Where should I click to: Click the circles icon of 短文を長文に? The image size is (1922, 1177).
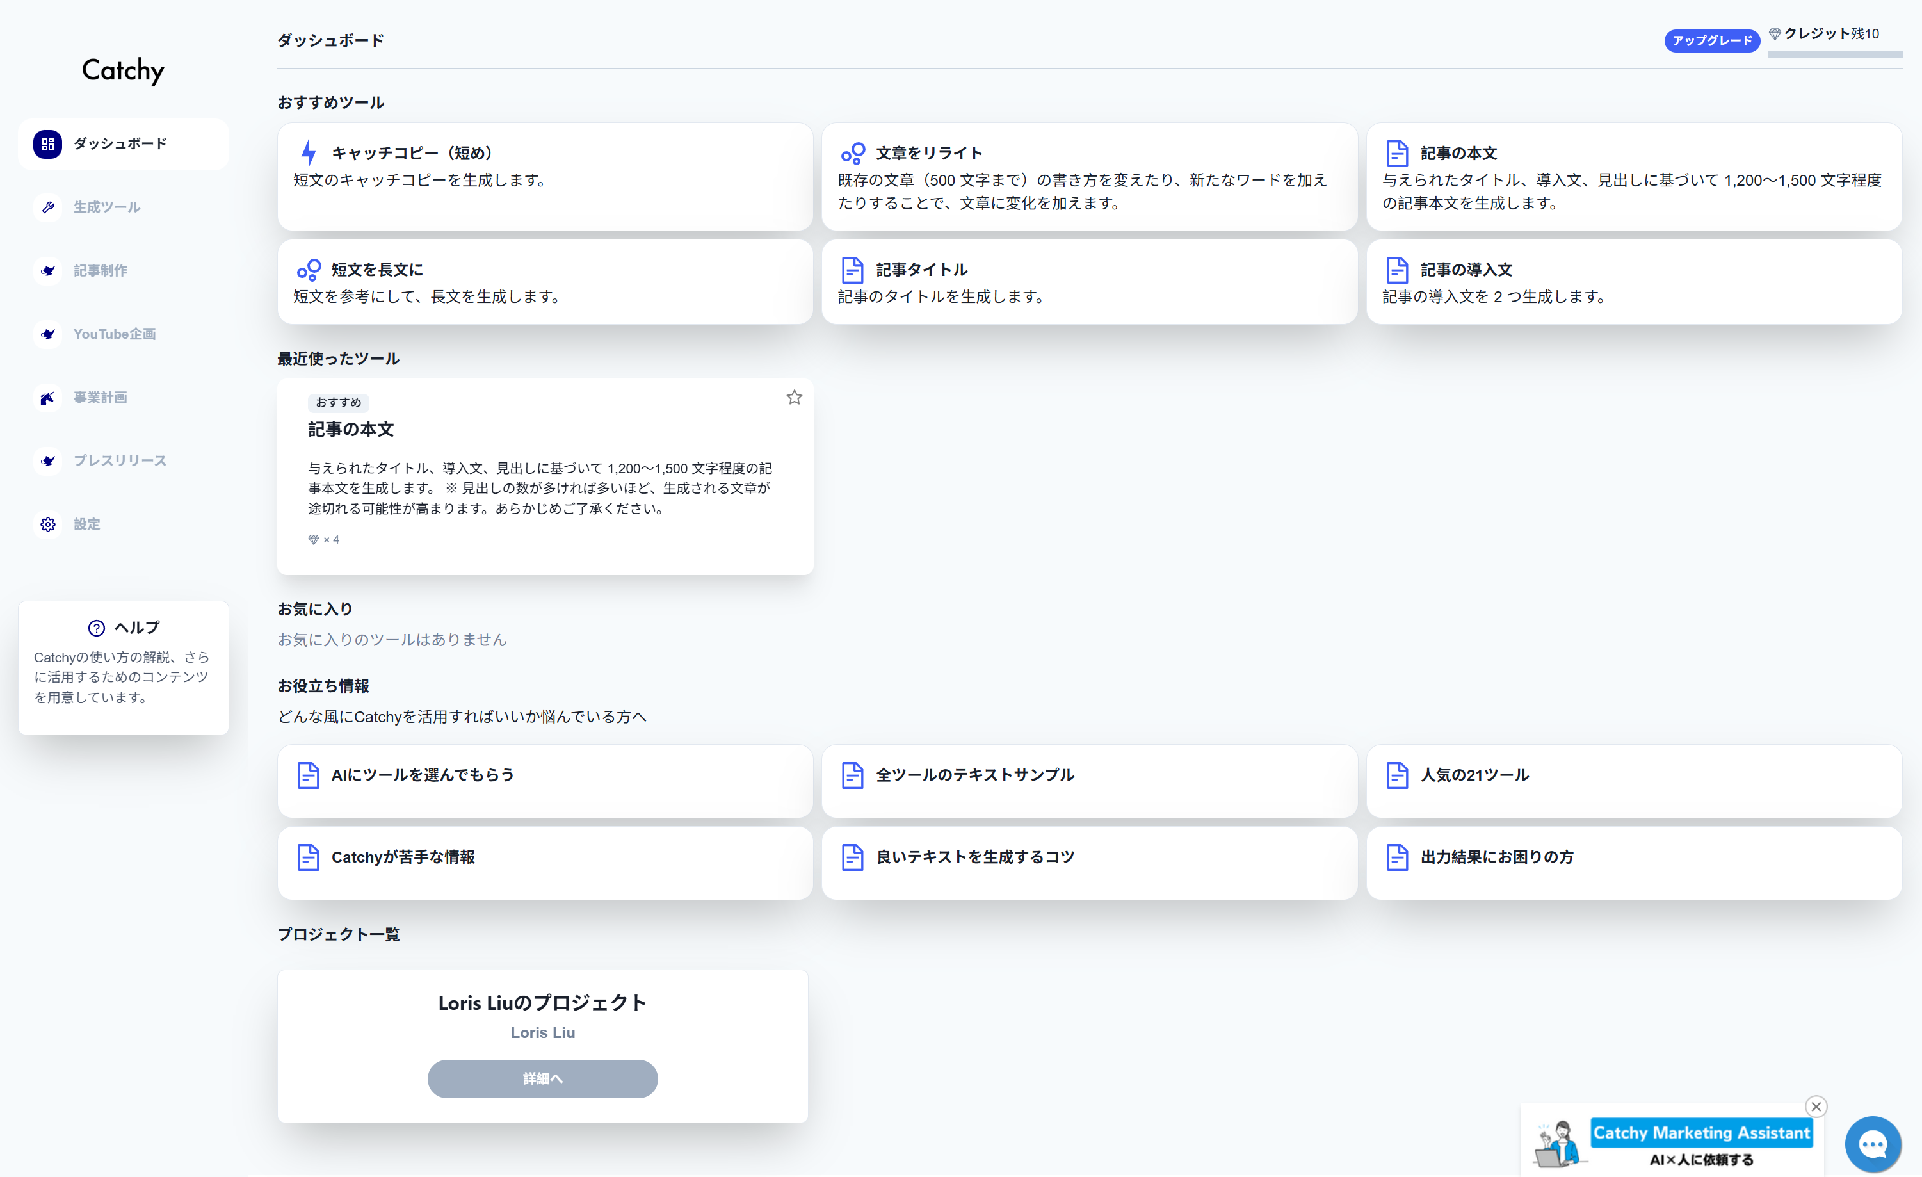coord(309,270)
